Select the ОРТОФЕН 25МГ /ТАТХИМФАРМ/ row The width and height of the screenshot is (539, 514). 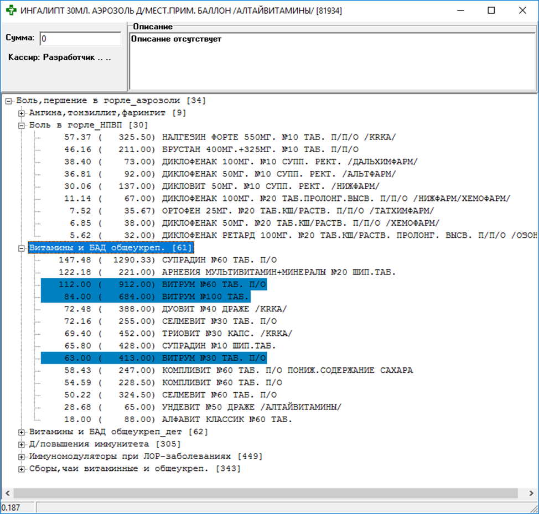click(x=252, y=211)
